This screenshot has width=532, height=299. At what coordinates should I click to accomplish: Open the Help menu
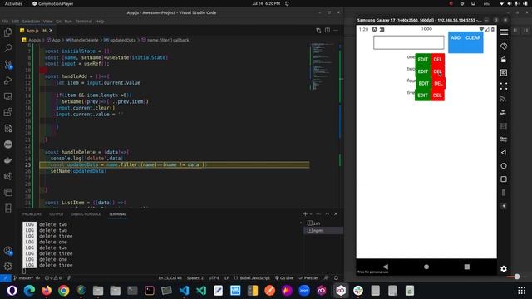point(100,22)
